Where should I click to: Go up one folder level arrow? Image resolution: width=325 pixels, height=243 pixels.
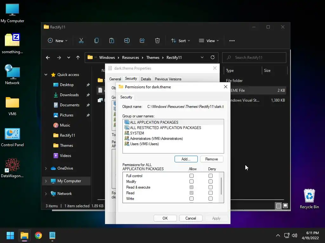[x=78, y=58]
